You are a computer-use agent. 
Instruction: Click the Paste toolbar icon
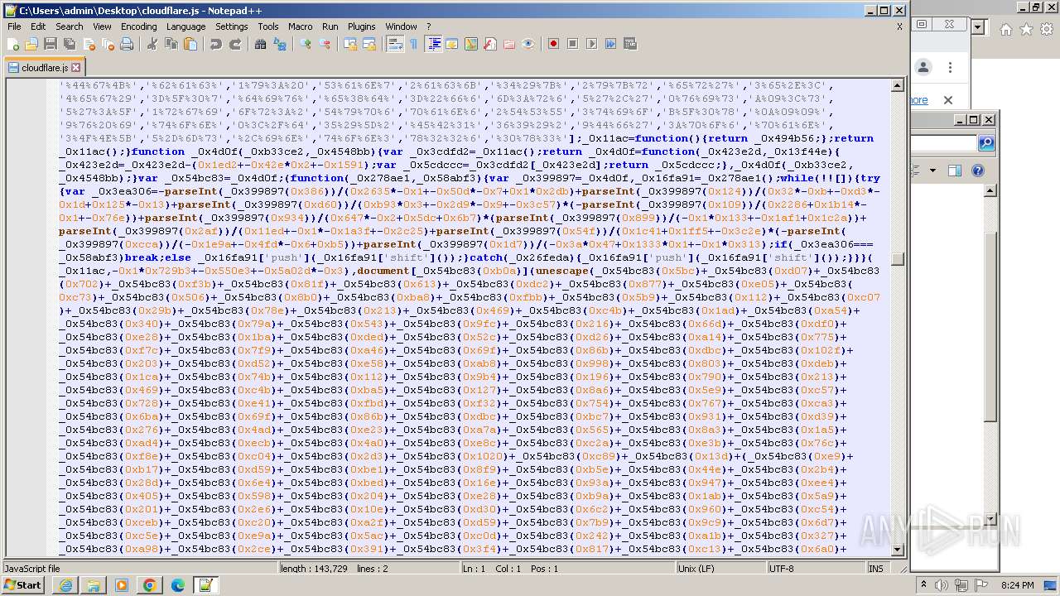pyautogui.click(x=190, y=44)
